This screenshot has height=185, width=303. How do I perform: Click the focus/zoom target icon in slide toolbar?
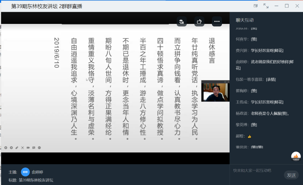[x=23, y=148]
